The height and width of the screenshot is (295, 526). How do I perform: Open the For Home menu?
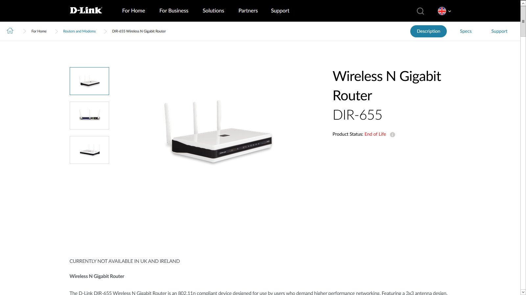pyautogui.click(x=133, y=10)
